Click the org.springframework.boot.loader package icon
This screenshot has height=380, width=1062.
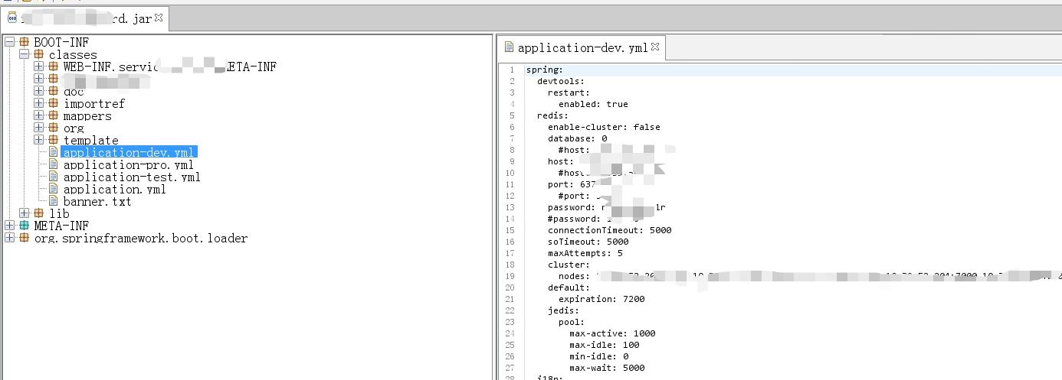coord(25,238)
